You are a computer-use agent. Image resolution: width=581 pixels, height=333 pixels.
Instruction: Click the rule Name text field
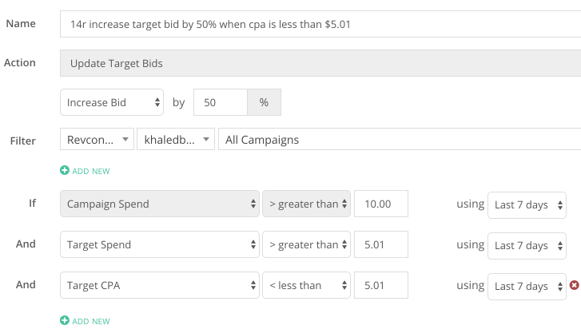(320, 24)
